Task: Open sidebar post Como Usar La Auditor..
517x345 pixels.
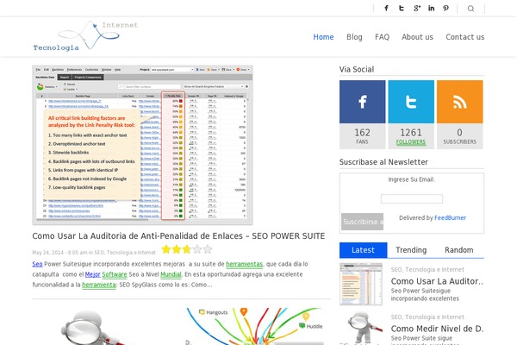Action: point(437,281)
